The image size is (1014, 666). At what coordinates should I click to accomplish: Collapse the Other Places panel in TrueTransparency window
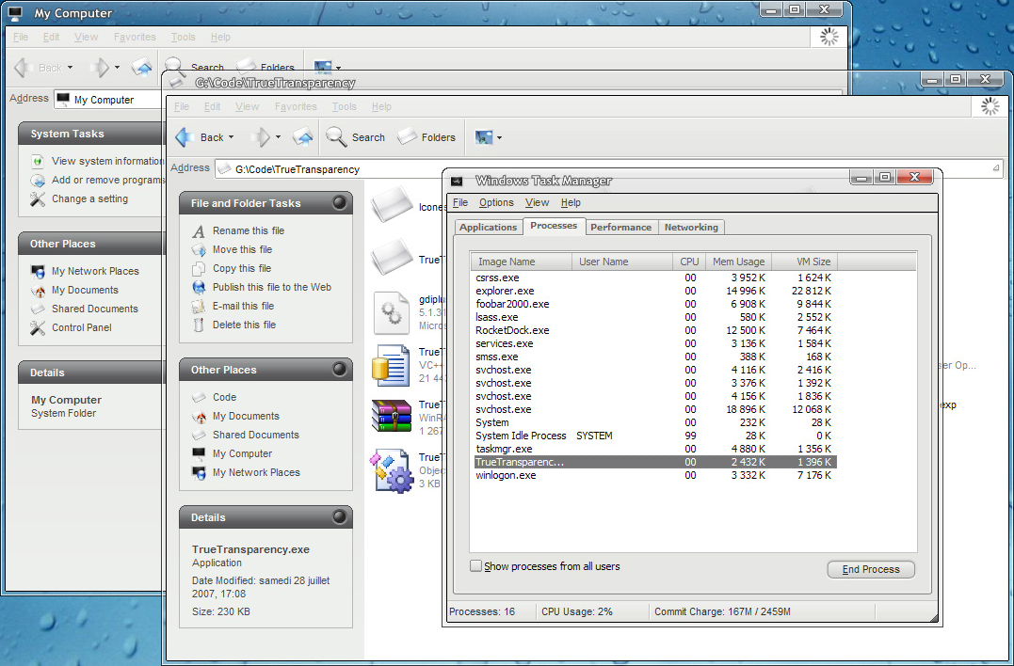click(339, 370)
